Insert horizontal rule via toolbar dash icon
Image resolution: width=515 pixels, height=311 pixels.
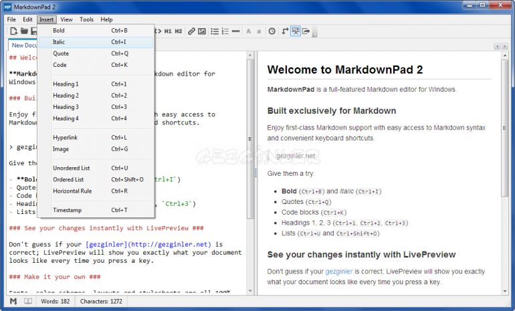[236, 31]
